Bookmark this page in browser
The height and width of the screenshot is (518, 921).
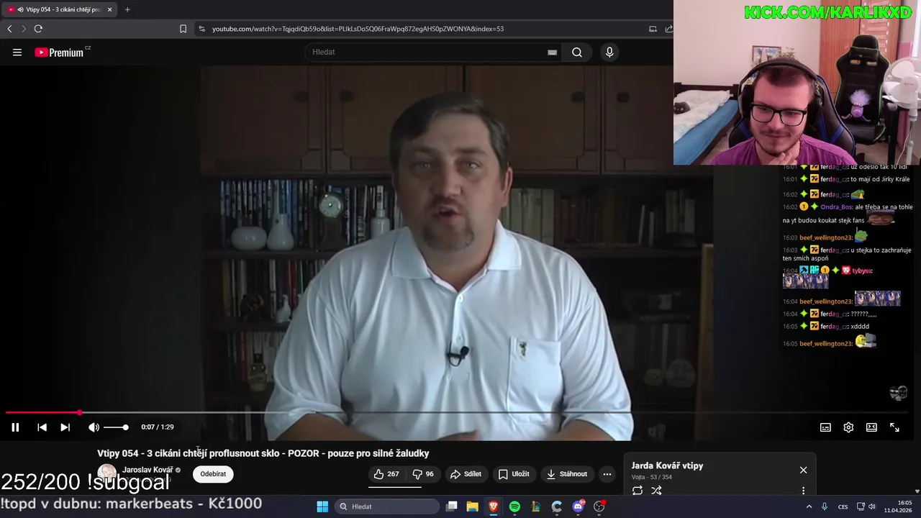(x=183, y=29)
